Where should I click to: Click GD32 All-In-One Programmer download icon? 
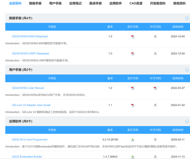tap(133, 140)
